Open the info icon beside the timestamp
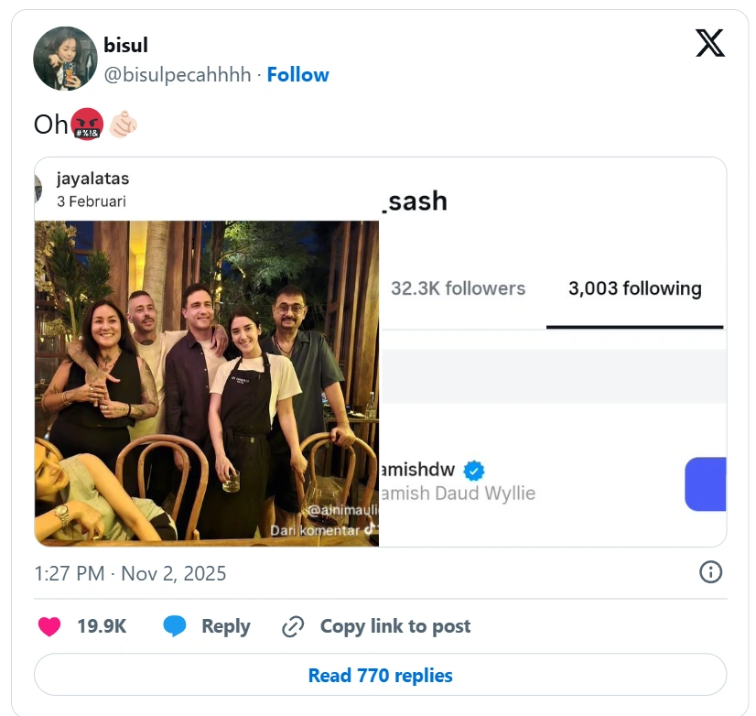Screen dimensions: 756x716 click(x=709, y=572)
